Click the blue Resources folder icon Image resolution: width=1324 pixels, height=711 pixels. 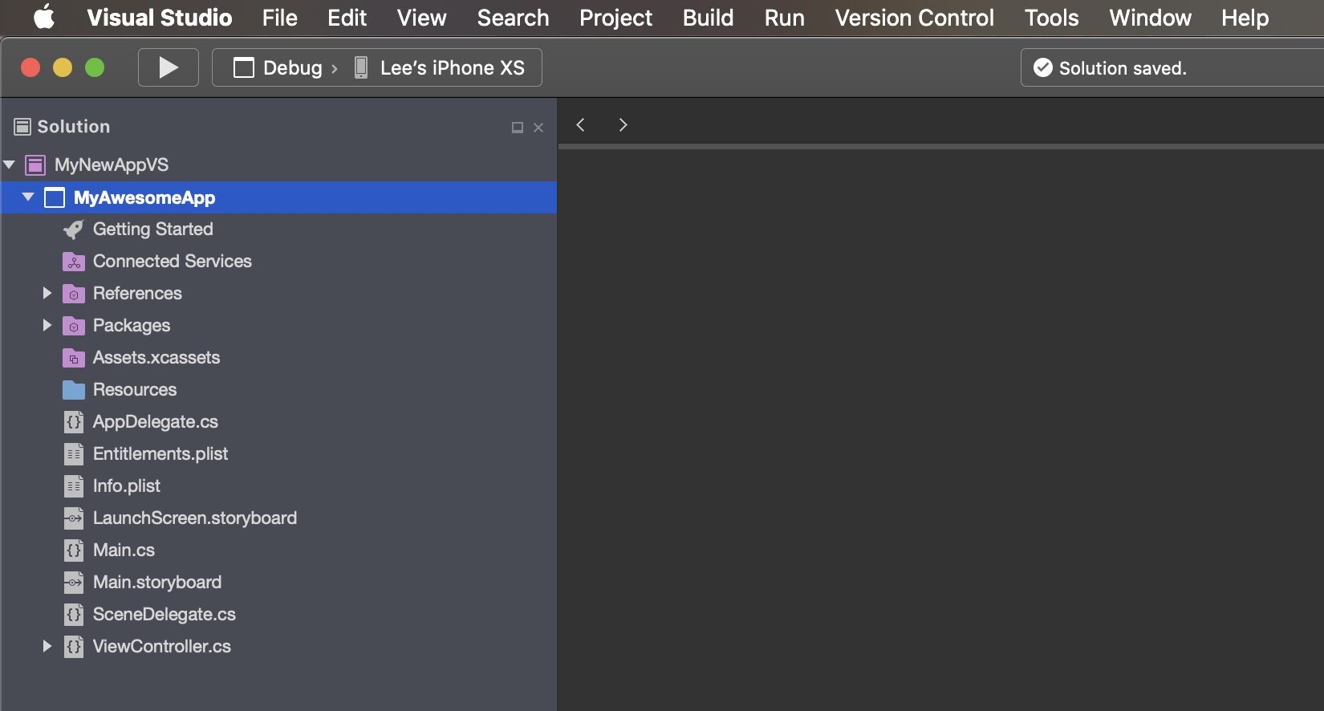(x=74, y=390)
